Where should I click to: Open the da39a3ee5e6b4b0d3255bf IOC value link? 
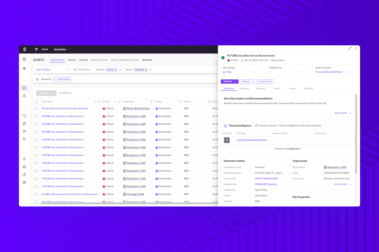253,140
